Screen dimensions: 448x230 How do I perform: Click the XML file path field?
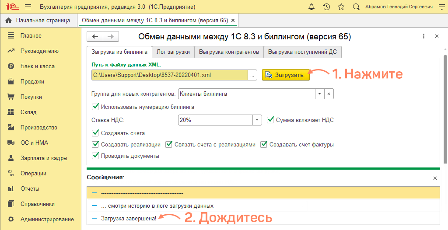[170, 75]
